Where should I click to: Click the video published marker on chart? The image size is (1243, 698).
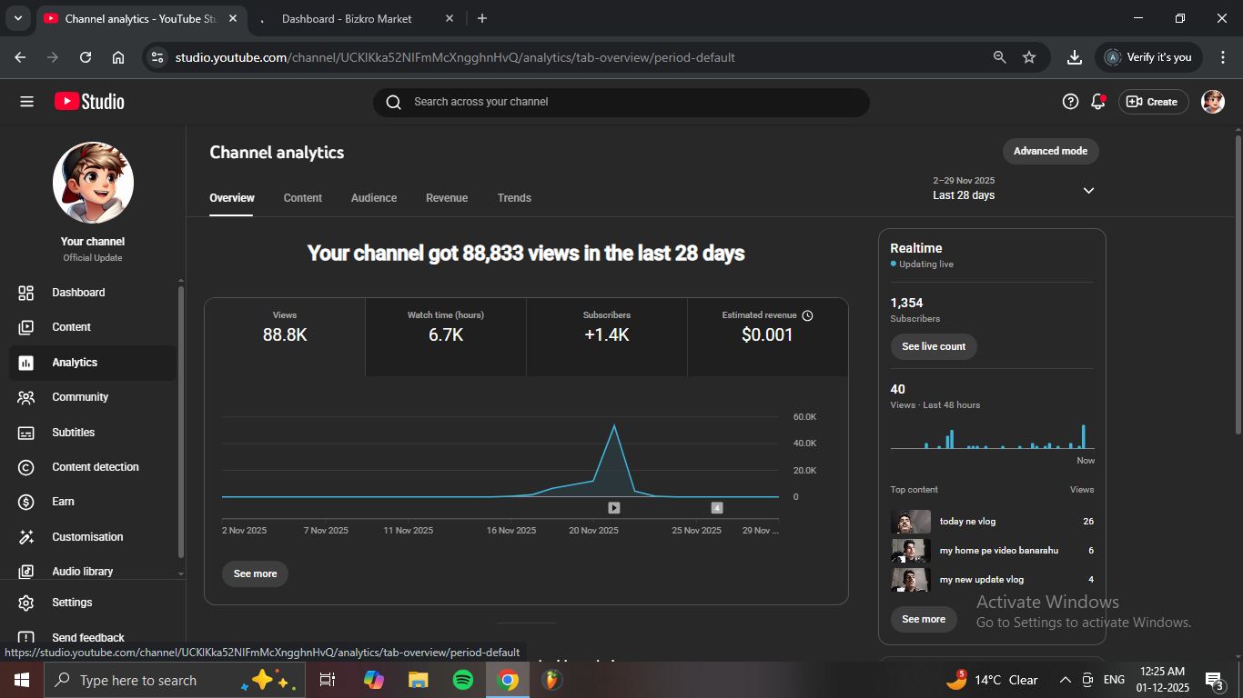(614, 508)
